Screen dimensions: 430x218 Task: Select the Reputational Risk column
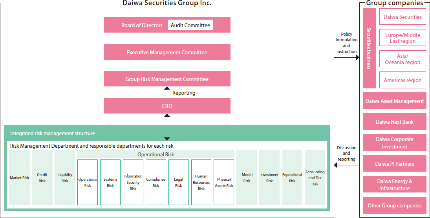pyautogui.click(x=292, y=178)
